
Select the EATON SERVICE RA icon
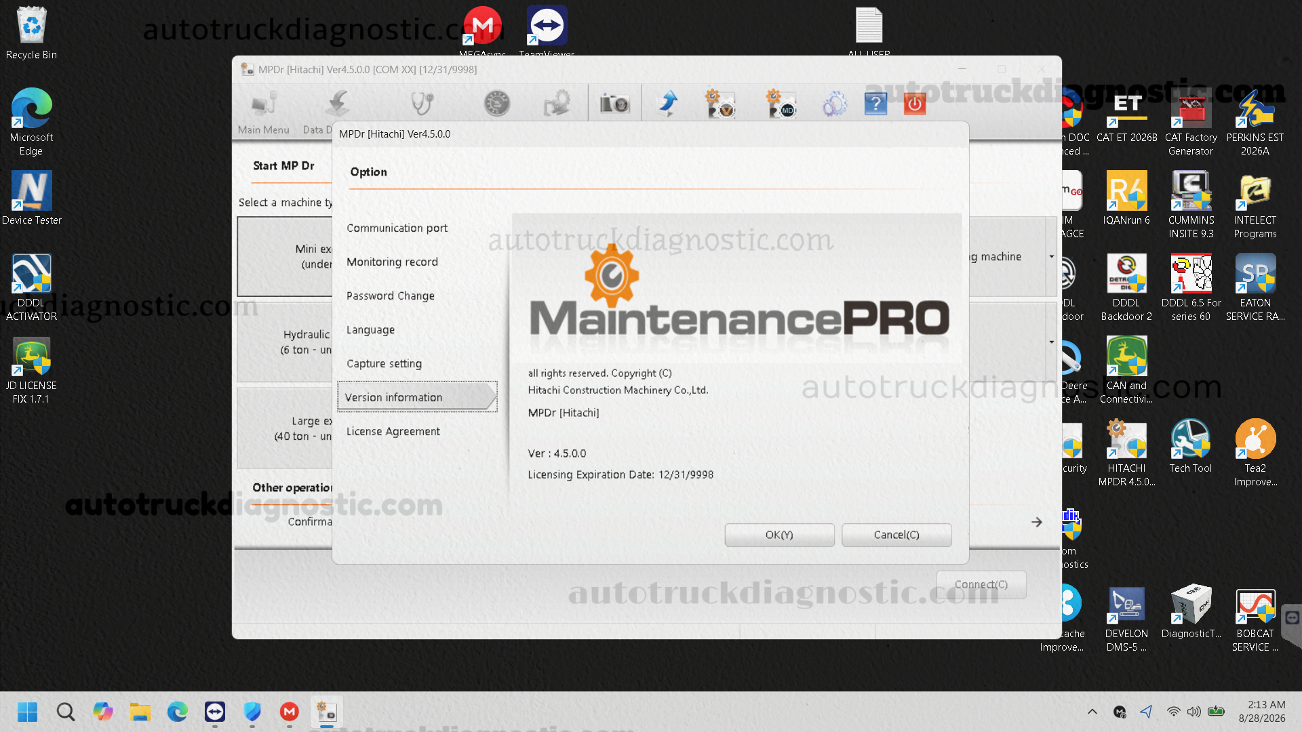(1255, 287)
